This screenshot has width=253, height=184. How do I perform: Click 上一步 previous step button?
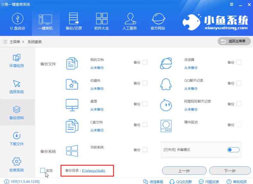[x=184, y=171]
